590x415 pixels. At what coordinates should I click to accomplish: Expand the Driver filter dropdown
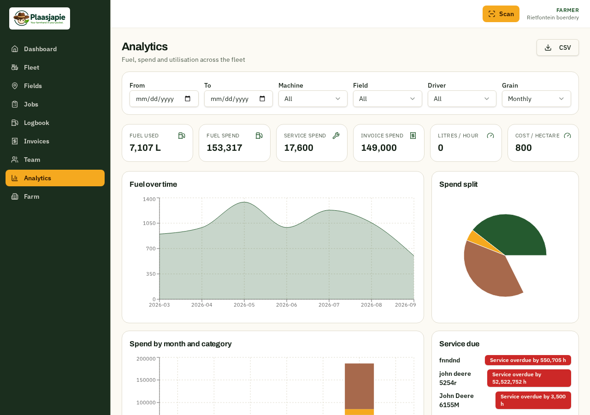pos(462,99)
